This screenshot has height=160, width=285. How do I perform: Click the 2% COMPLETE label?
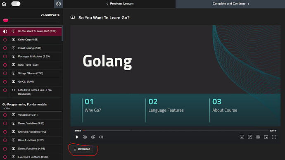coord(50,15)
